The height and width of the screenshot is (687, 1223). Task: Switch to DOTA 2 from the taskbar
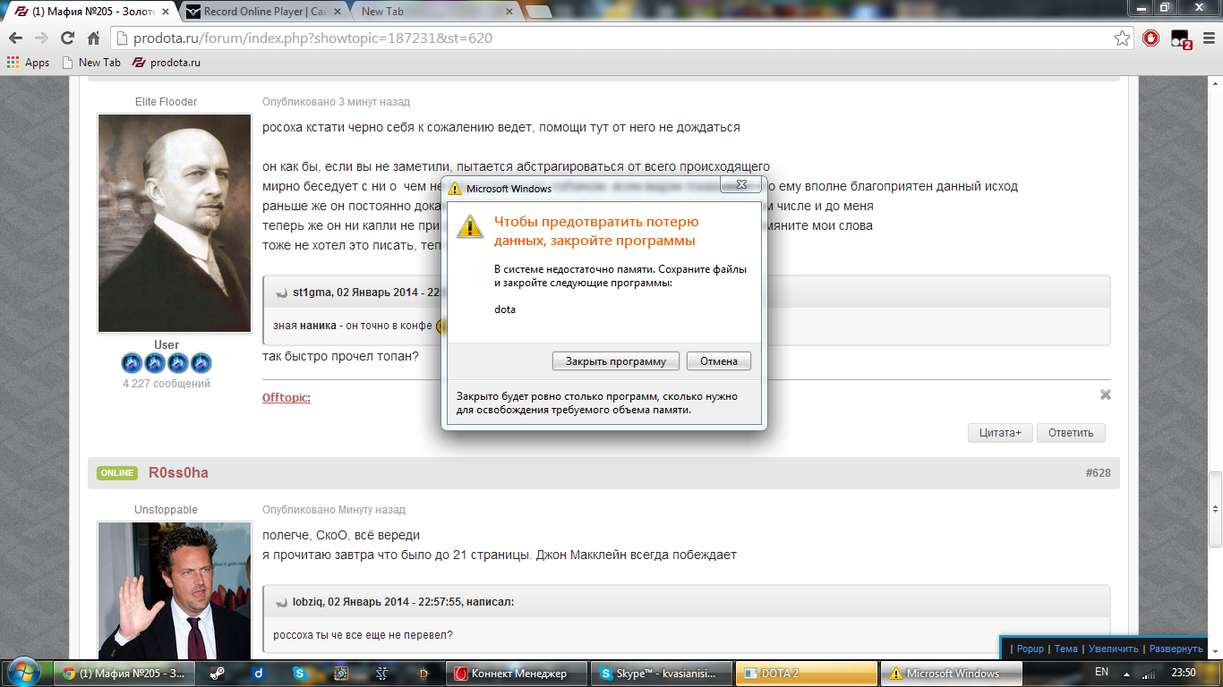coord(805,673)
